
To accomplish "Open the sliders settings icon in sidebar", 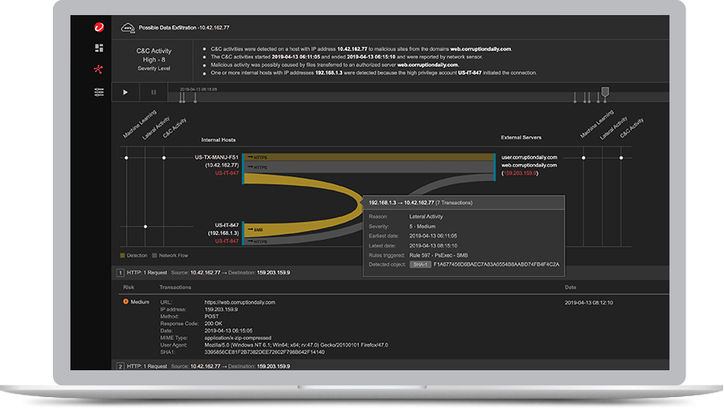I will pyautogui.click(x=99, y=92).
